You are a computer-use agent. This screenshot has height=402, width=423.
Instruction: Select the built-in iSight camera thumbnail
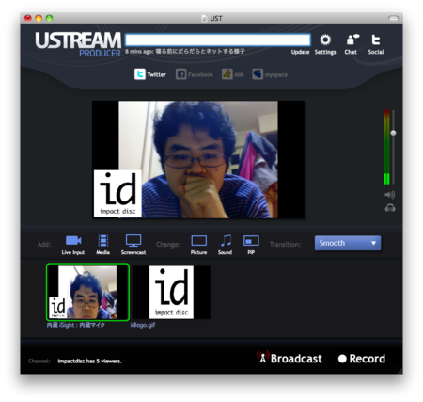pos(87,292)
